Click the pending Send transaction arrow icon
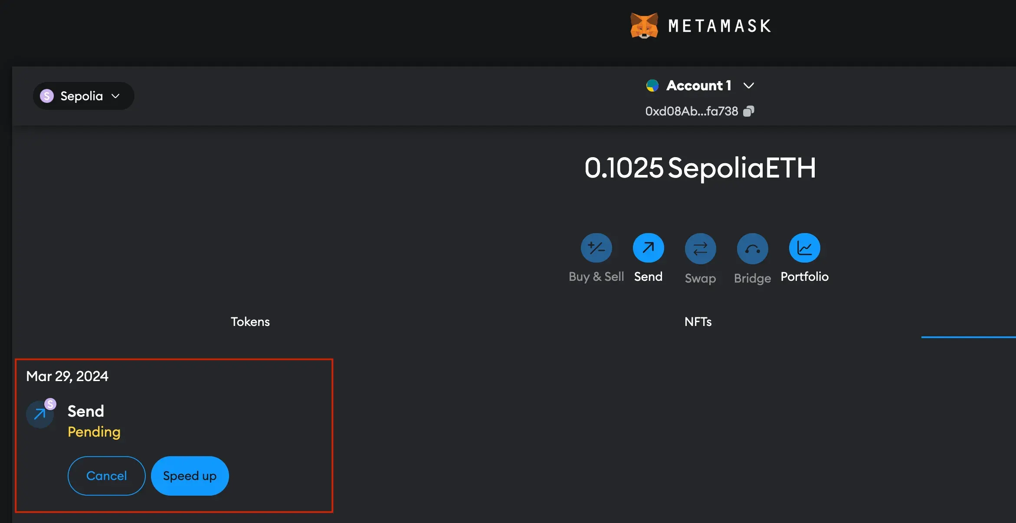1016x523 pixels. click(x=40, y=414)
